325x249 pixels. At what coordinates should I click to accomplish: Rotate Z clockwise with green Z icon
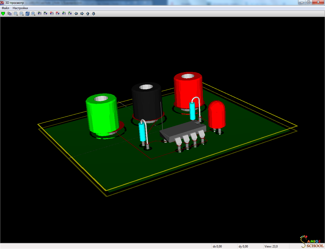click(70, 13)
